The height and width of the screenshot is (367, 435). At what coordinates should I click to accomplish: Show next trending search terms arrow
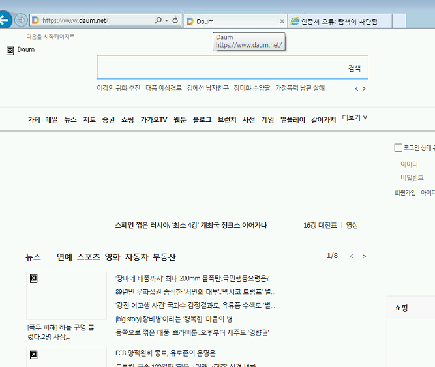coord(365,89)
